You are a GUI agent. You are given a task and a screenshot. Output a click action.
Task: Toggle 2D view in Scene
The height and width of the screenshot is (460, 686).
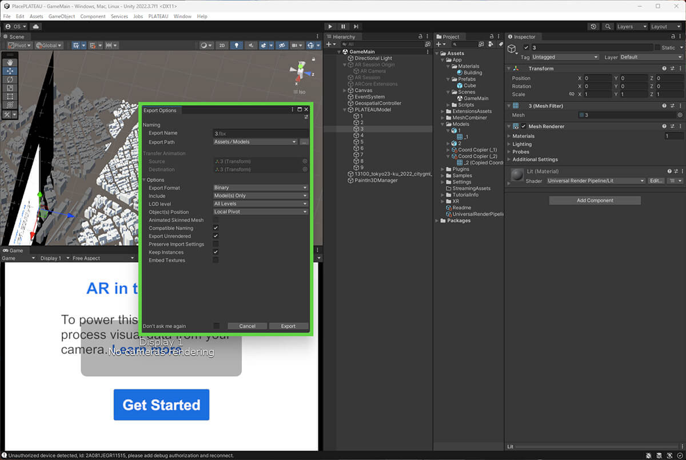pos(222,46)
